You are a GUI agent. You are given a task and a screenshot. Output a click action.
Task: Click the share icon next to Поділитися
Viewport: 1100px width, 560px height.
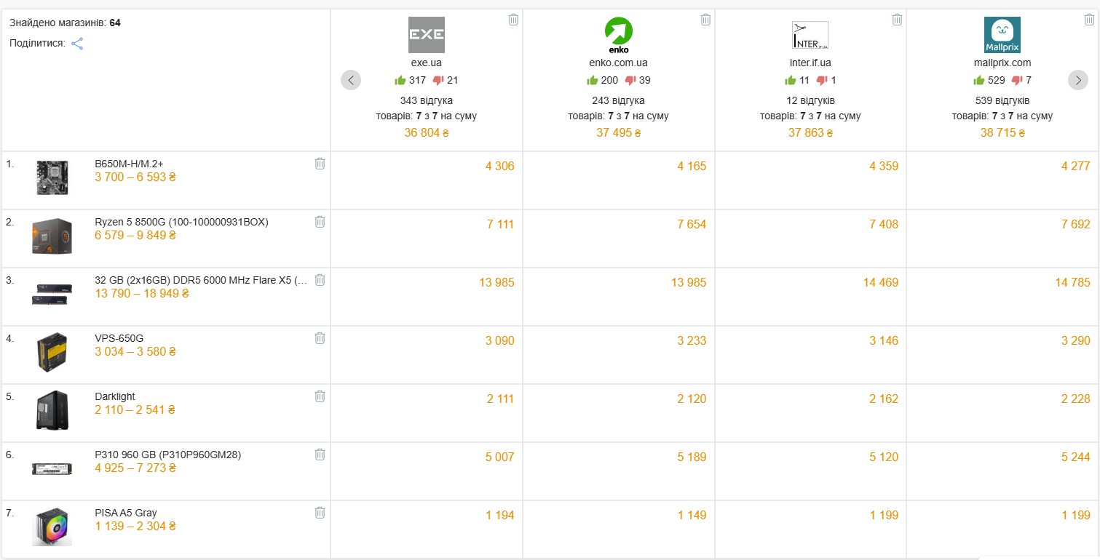(x=77, y=44)
